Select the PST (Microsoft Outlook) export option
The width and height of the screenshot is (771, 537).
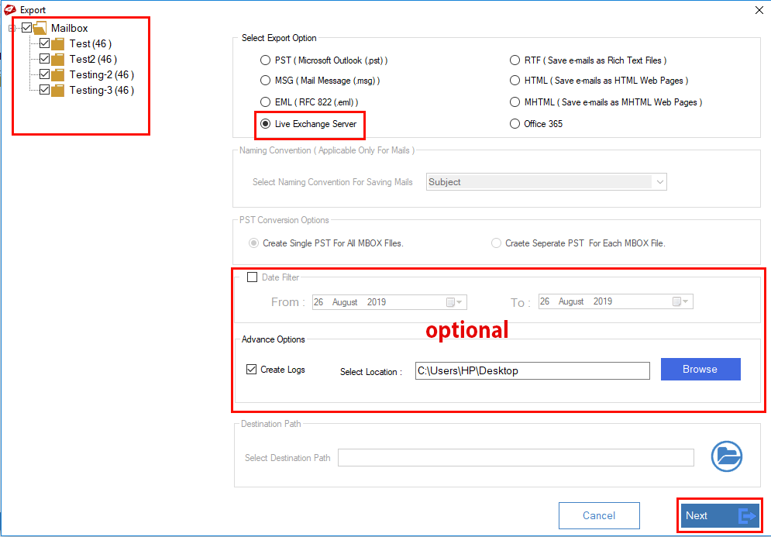[265, 60]
